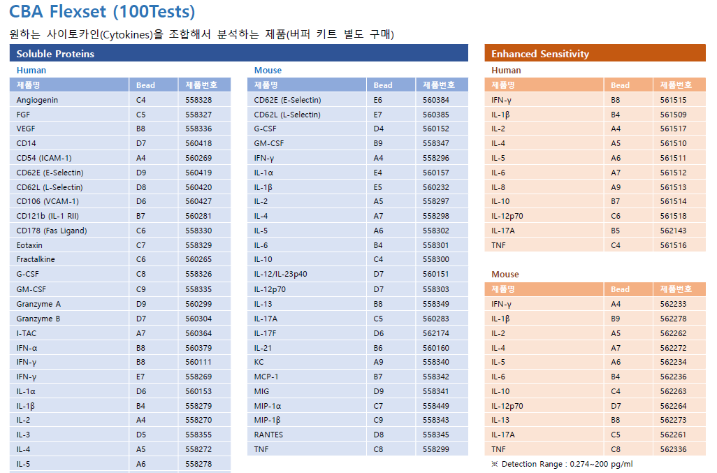Click the KC product name

point(259,362)
